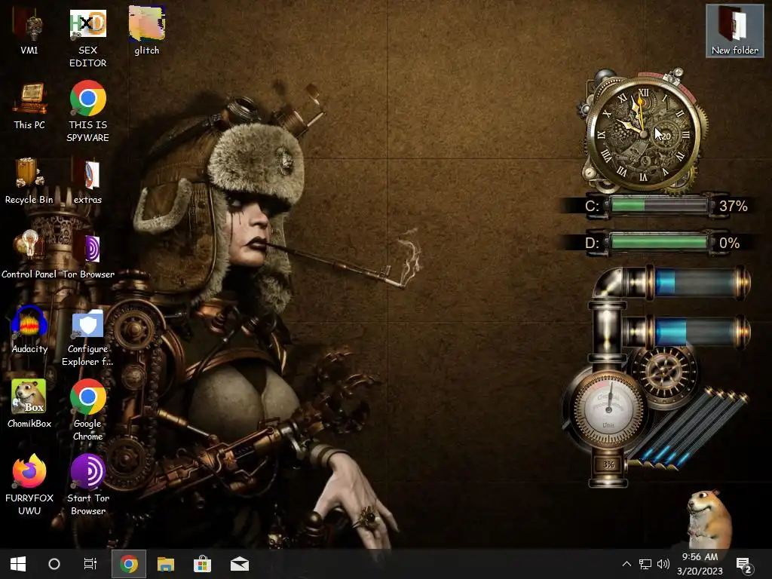This screenshot has width=772, height=579.
Task: Select the Tor Browser folder icon
Action: click(88, 256)
